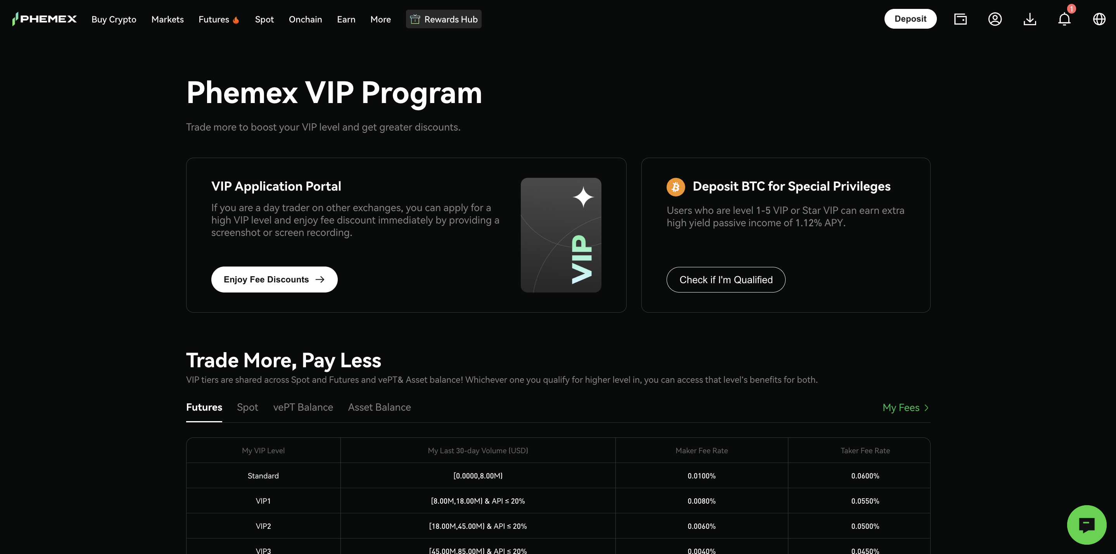Open the live chat support bubble
The height and width of the screenshot is (554, 1116).
point(1087,525)
